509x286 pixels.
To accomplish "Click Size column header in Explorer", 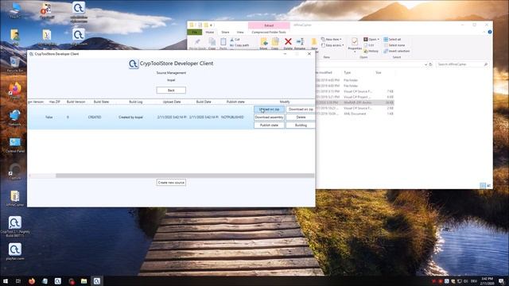I will click(x=379, y=72).
